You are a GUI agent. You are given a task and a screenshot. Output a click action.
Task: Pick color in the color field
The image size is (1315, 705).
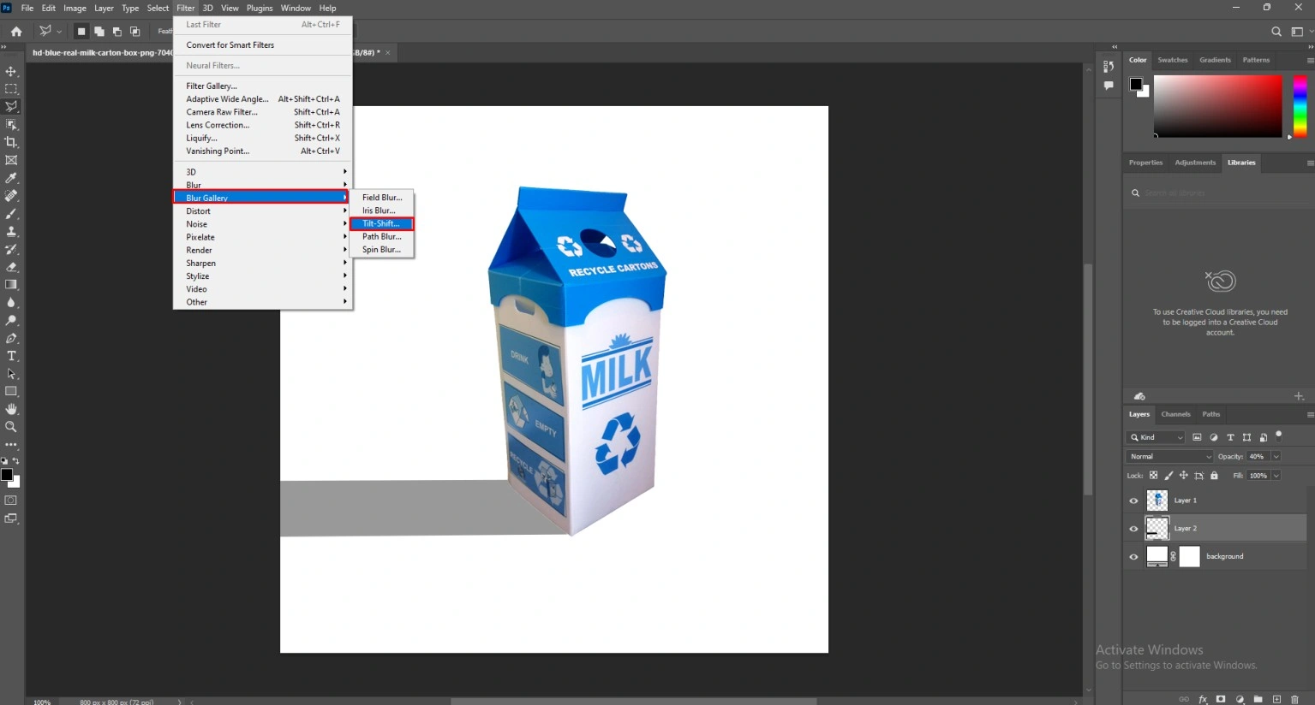(1217, 106)
